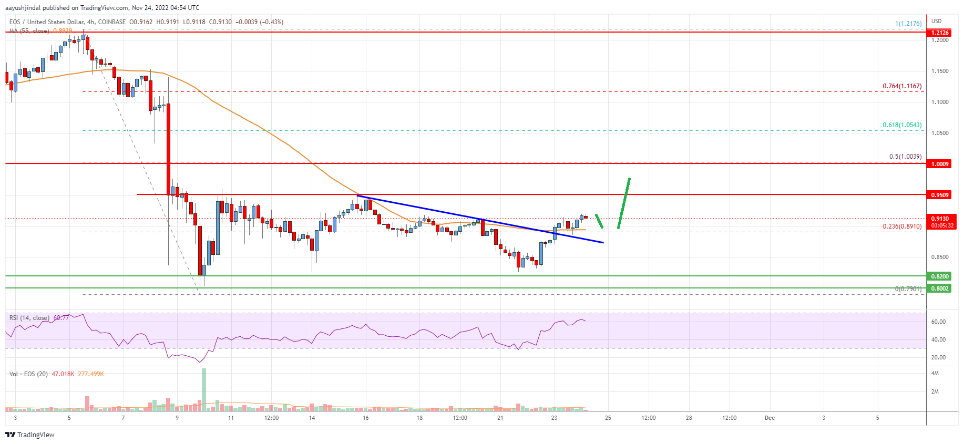
Task: Click the green 0.8200 support price label
Action: (x=940, y=276)
